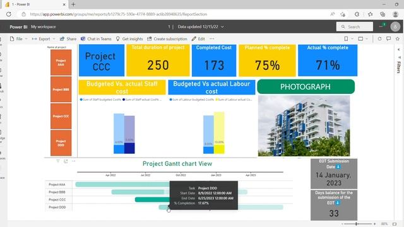Click the Share button

tap(68, 39)
